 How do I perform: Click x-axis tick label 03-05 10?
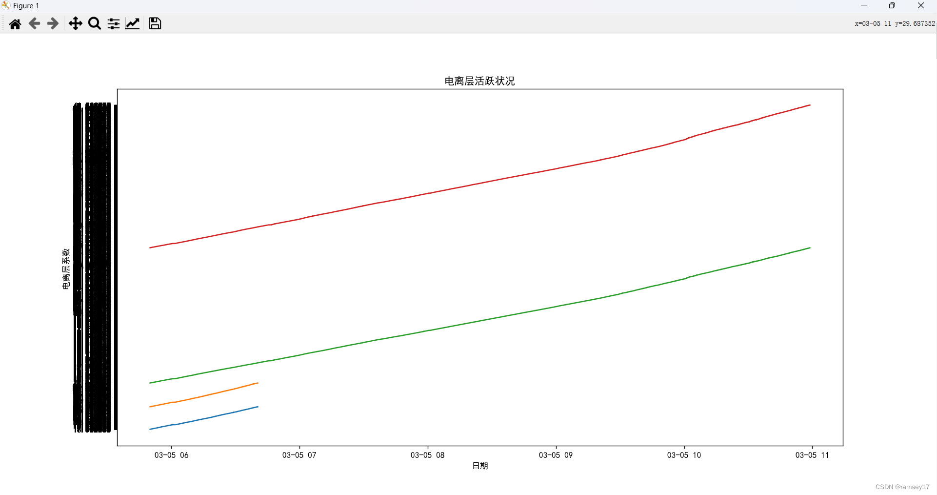[684, 455]
